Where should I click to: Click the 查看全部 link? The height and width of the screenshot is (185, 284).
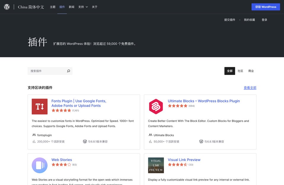250,88
